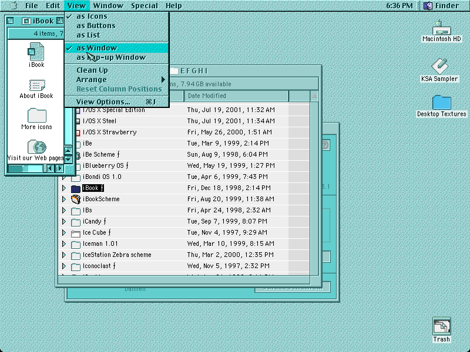
Task: Open the Macintosh HD desktop icon
Action: [441, 27]
